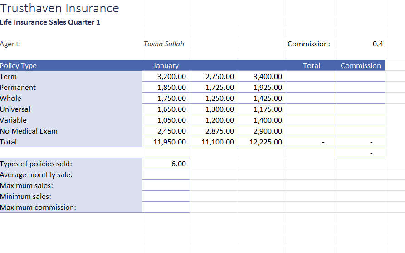Screen dimensions: 405x253
Task: Select the column total 11,100.00
Action: click(214, 142)
